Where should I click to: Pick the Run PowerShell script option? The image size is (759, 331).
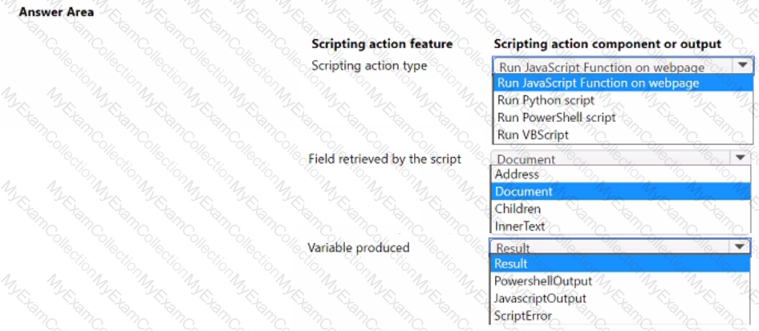tap(556, 117)
